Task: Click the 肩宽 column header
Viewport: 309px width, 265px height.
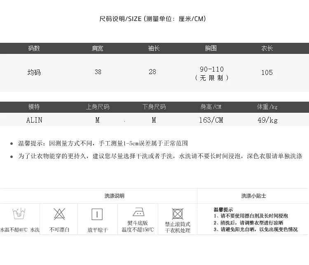Action: click(x=97, y=48)
